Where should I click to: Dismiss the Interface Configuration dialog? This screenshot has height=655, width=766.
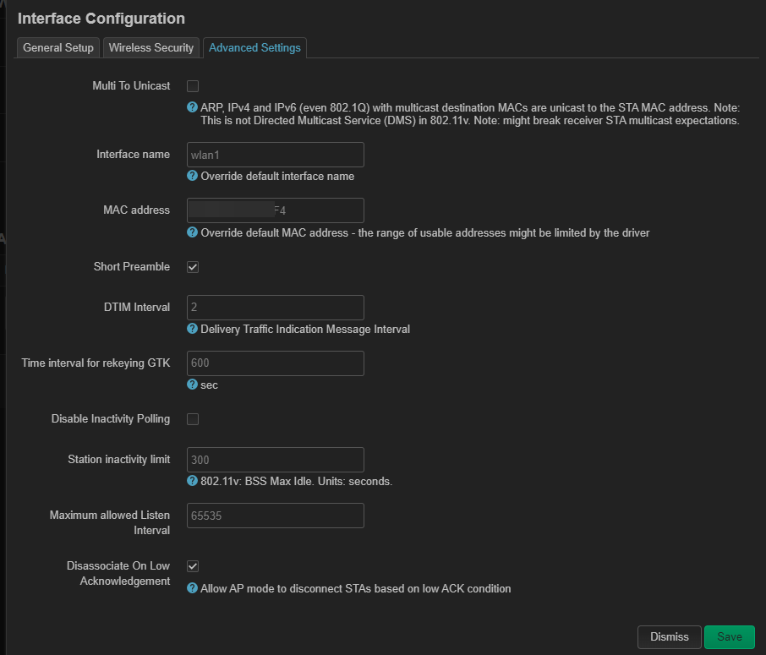pos(669,637)
